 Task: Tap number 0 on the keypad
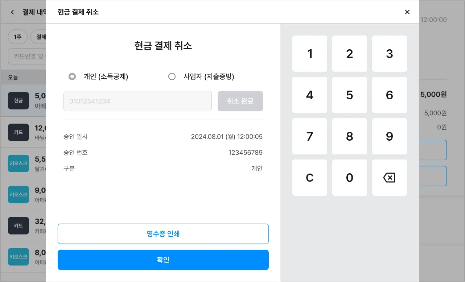click(350, 178)
